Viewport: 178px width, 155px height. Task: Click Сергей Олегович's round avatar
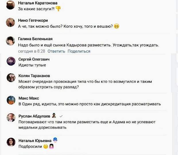[x=11, y=61]
